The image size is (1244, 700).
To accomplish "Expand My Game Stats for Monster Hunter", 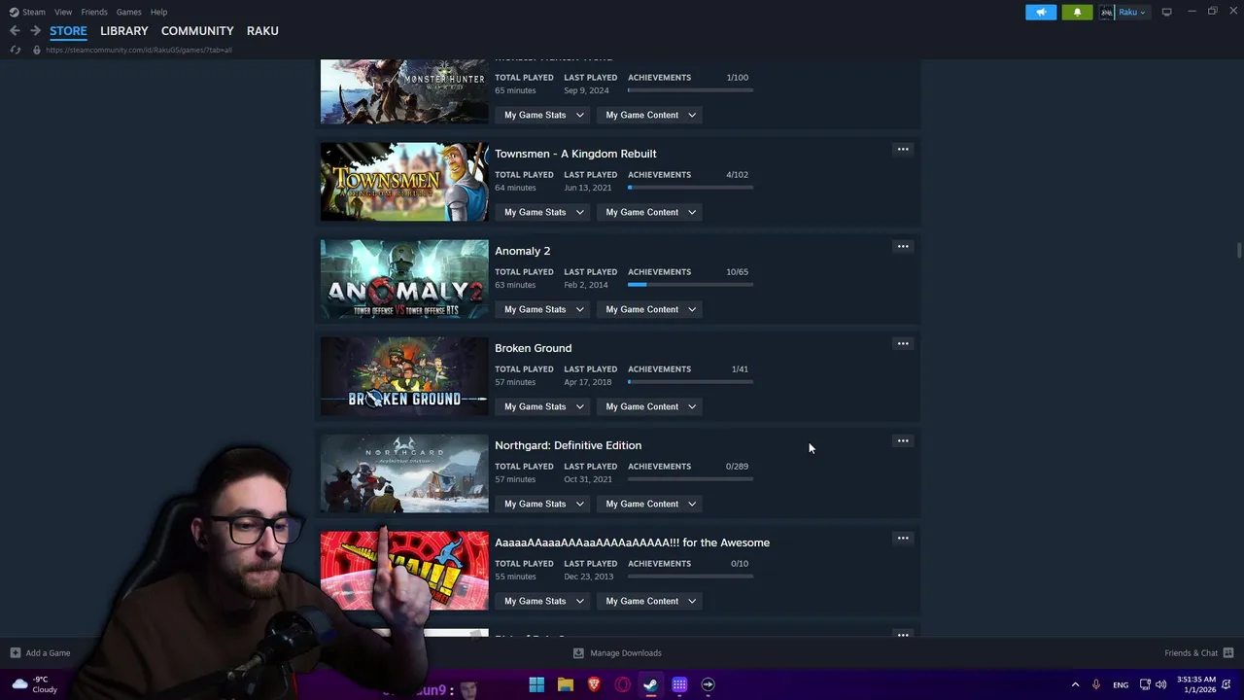I will click(x=543, y=115).
